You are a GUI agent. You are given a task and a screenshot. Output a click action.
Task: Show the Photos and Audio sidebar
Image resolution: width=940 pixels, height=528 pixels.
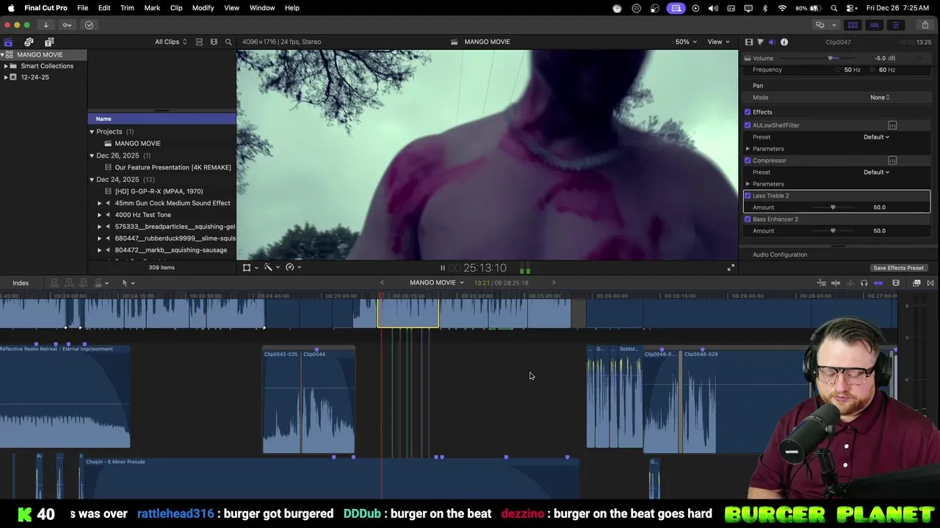[29, 42]
